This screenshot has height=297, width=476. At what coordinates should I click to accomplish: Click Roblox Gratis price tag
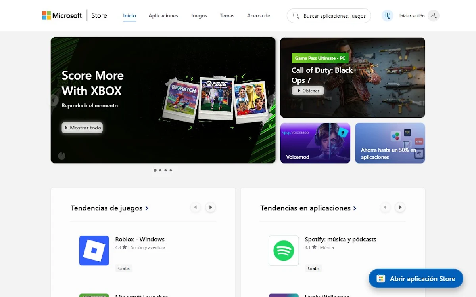pyautogui.click(x=124, y=268)
